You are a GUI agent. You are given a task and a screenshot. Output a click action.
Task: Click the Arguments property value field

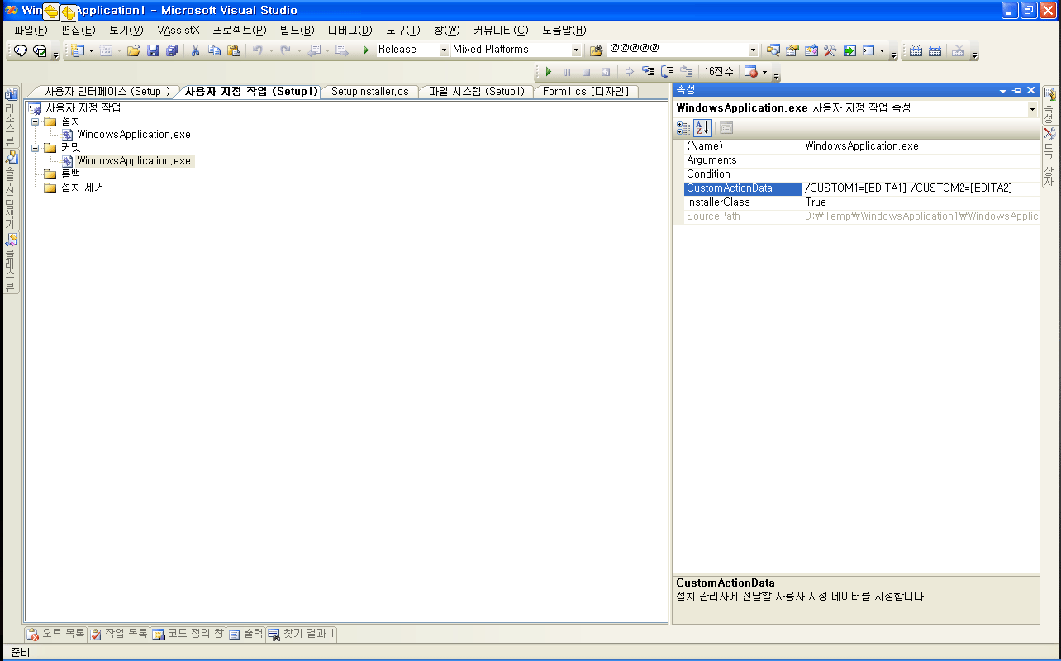[920, 160]
